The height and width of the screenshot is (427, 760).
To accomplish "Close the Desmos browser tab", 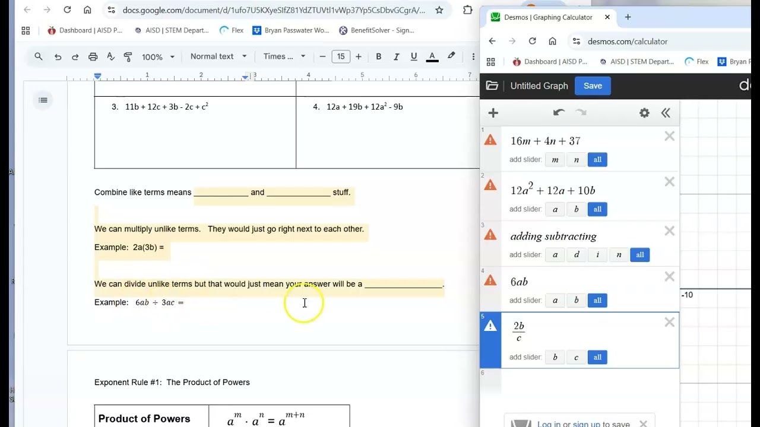I will 607,17.
